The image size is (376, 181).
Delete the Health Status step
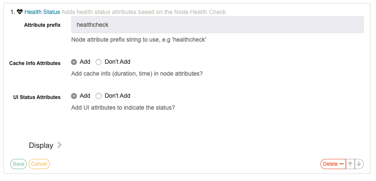[x=333, y=164]
